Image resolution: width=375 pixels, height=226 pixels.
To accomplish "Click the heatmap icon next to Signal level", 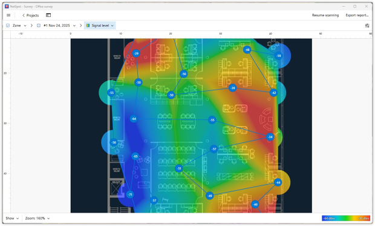I will coord(88,25).
